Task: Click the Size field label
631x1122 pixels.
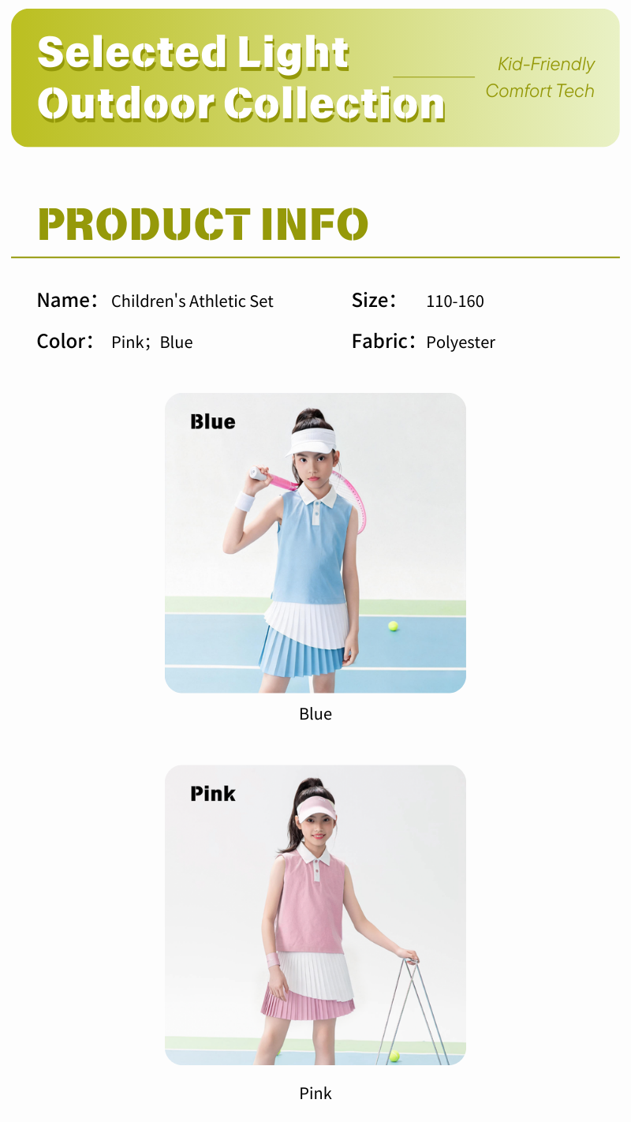Action: pyautogui.click(x=374, y=301)
